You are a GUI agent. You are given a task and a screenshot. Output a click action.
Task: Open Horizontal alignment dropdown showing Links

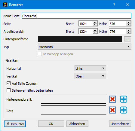90,68
